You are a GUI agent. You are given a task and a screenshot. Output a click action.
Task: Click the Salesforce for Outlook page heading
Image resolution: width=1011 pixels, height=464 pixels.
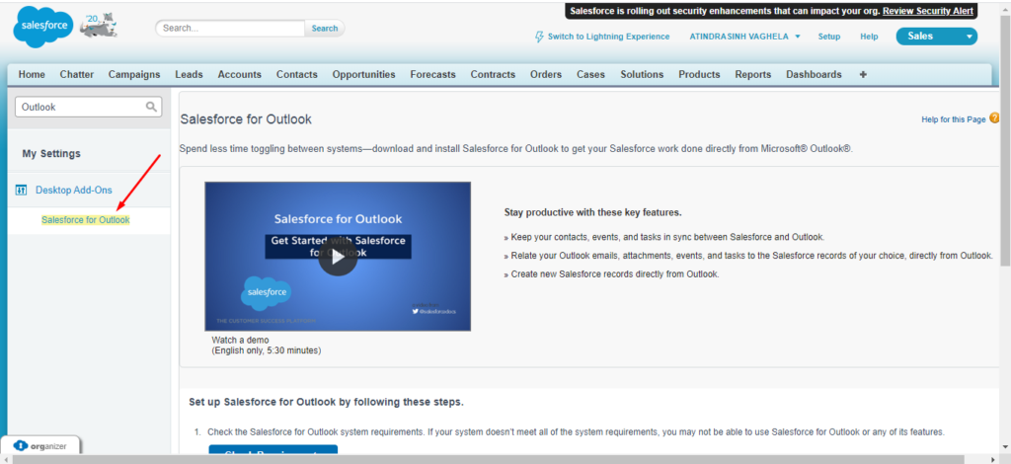coord(246,119)
